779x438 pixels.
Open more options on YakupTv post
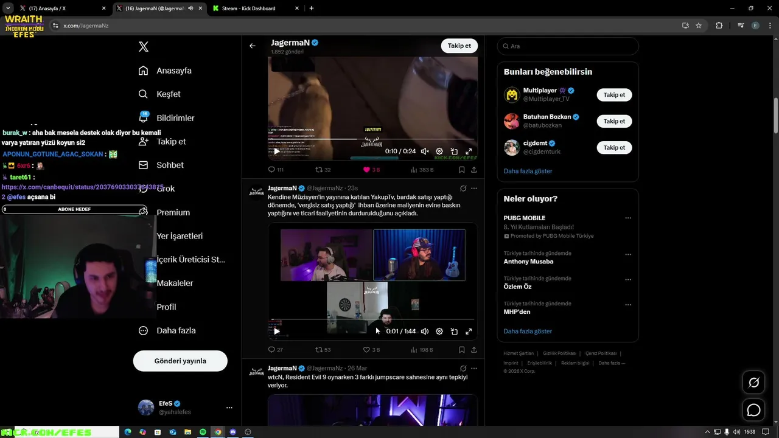(x=474, y=189)
